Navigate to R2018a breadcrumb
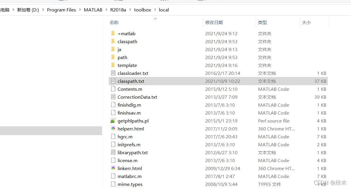Viewport: 351px width, 188px height. (x=118, y=10)
